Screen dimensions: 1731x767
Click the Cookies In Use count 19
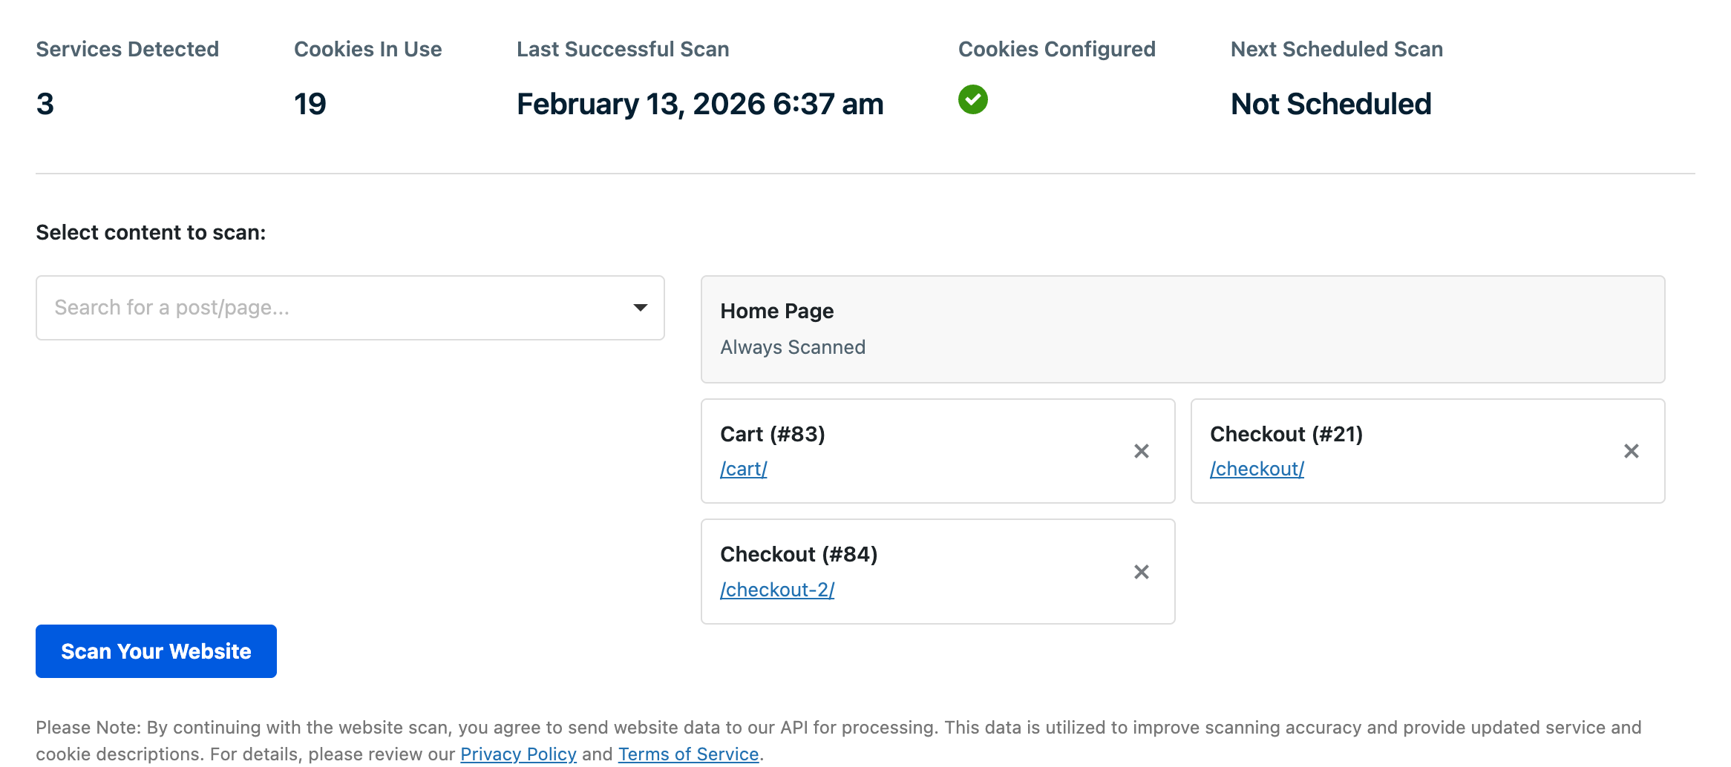tap(310, 104)
